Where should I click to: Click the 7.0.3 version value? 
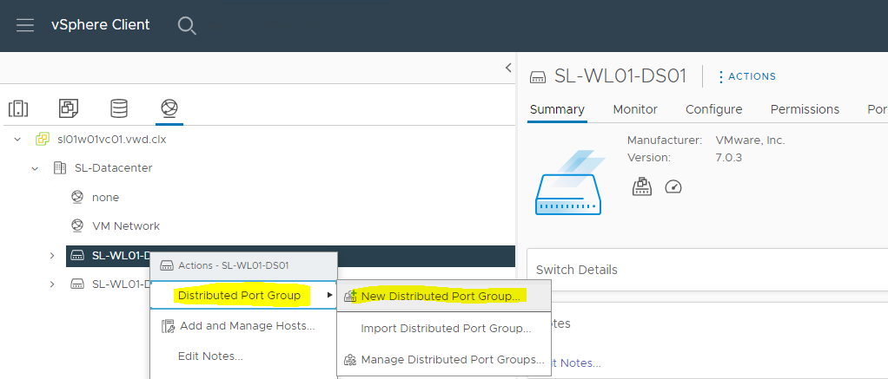coord(728,157)
